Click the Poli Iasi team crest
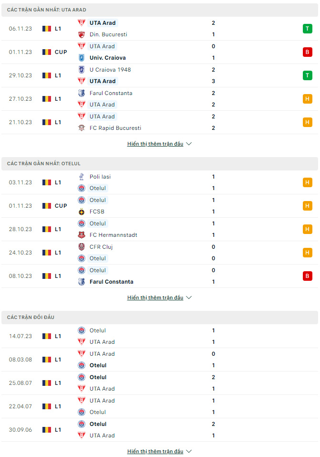This screenshot has width=320, height=457. (x=82, y=177)
